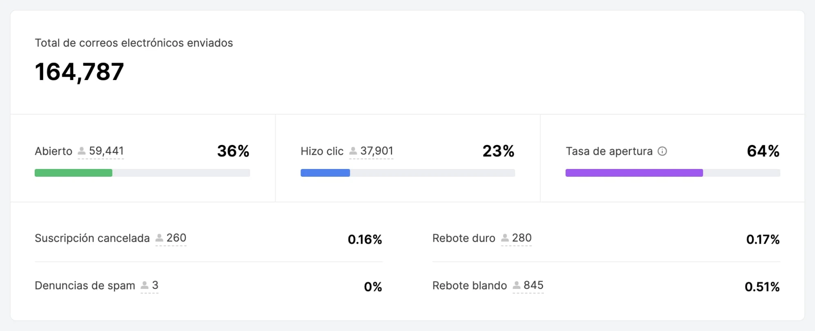The height and width of the screenshot is (331, 815).
Task: View the 260 unsubscribed contacts
Action: click(176, 238)
